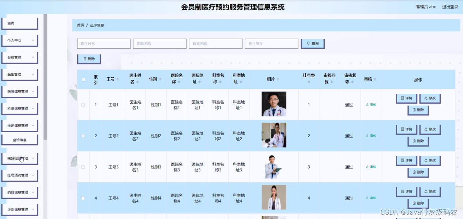This screenshot has width=463, height=219.
Task: Sort by 性别 column sort icon
Action: [x=160, y=79]
